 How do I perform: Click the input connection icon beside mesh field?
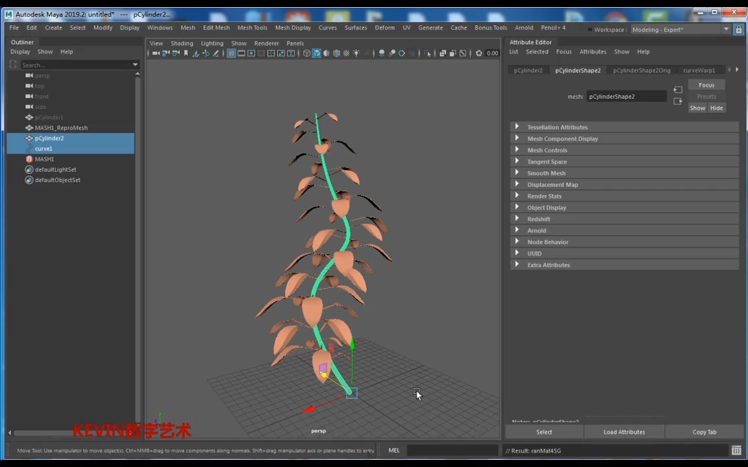click(678, 90)
